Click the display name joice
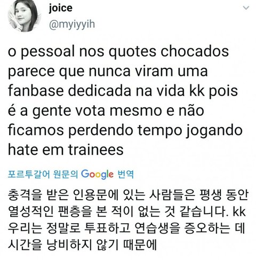 (x=61, y=9)
